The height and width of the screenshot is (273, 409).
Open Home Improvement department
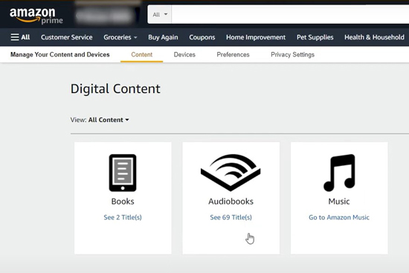pyautogui.click(x=256, y=37)
